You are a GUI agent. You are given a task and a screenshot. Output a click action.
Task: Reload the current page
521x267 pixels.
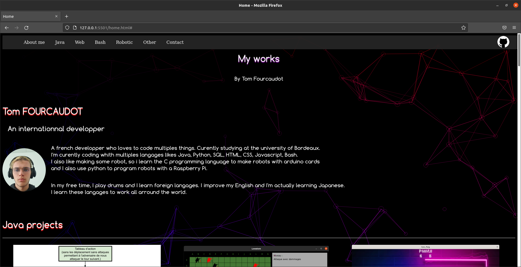tap(26, 28)
